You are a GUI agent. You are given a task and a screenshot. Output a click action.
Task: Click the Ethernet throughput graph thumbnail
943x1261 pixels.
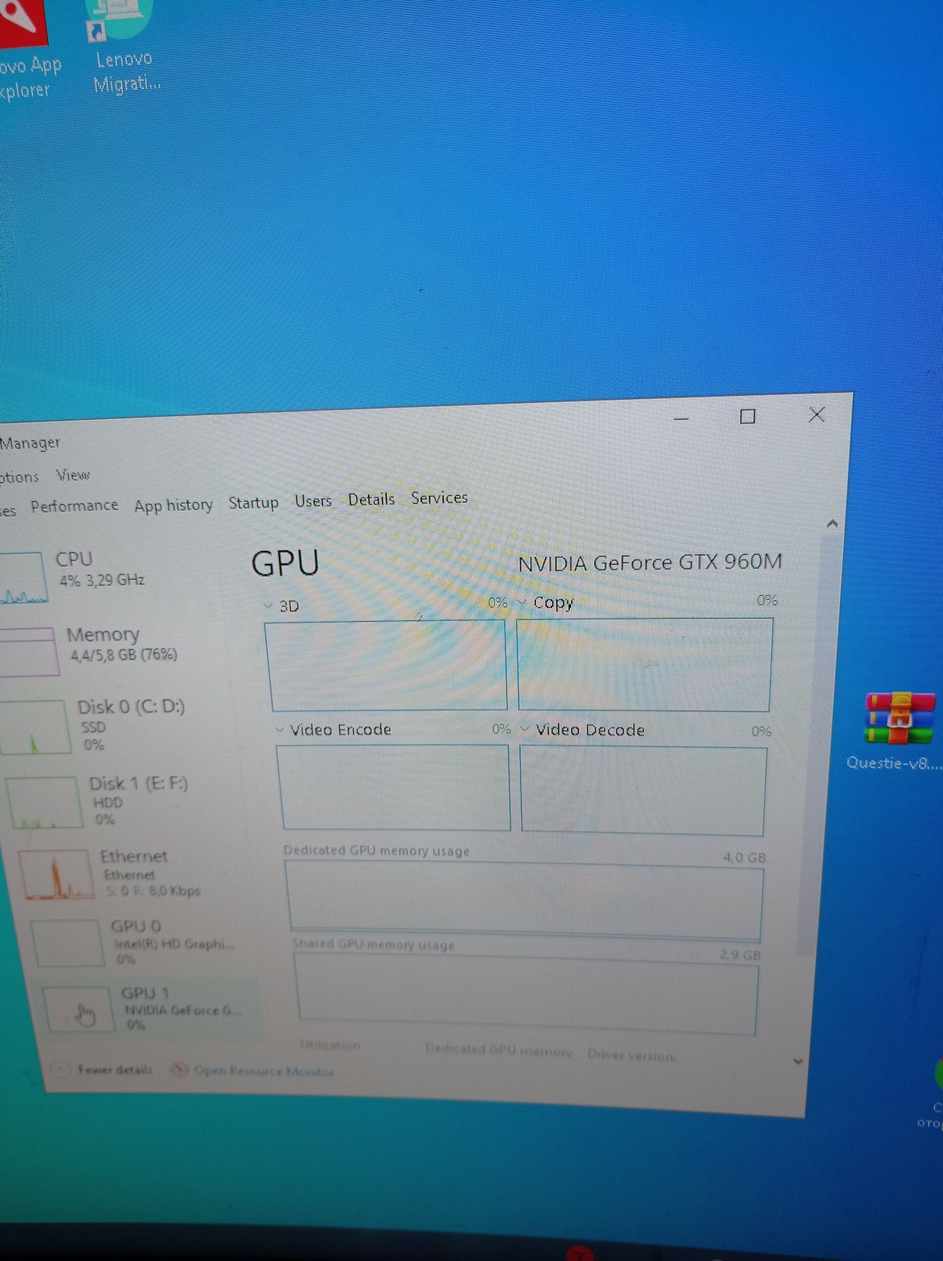55,874
